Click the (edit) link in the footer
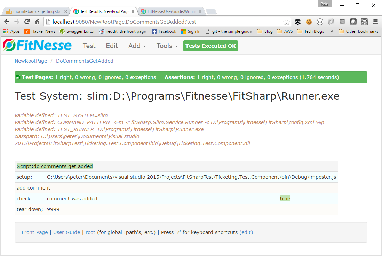382x256 pixels. pos(246,232)
